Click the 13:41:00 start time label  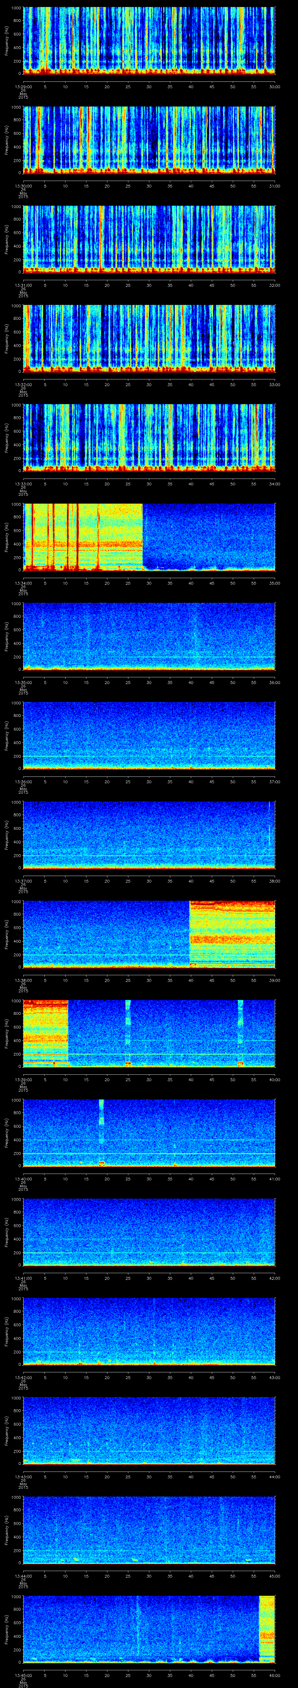[x=23, y=1278]
